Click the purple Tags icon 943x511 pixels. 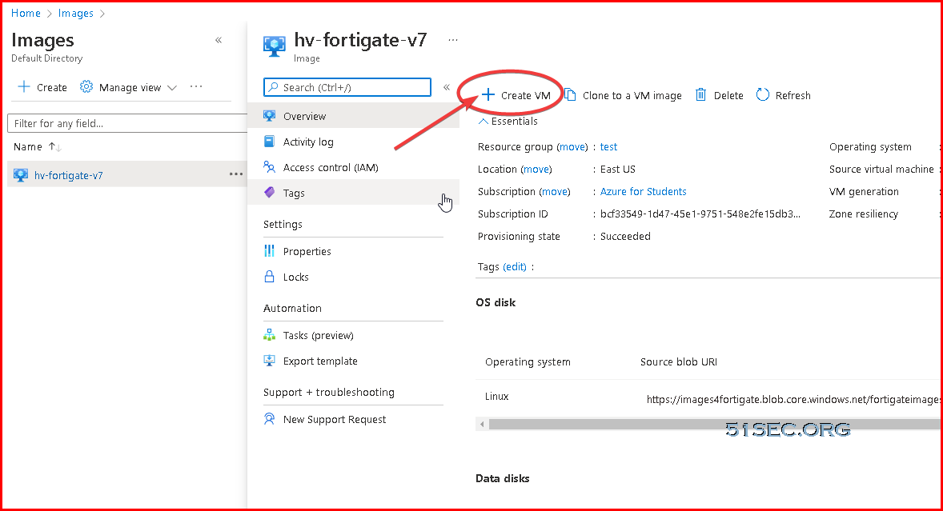point(270,193)
